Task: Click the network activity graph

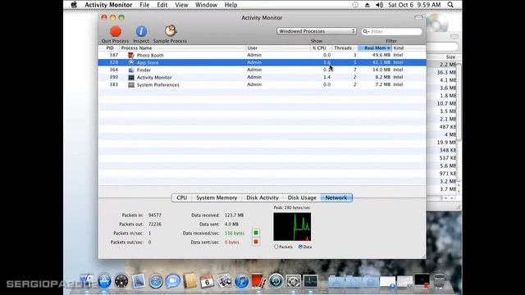Action: [292, 227]
